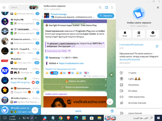The image size is (162, 121).
Task: Open the Мир трендов chat
Action: click(20, 71)
